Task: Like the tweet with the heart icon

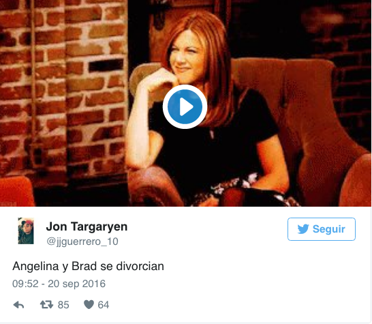Action: [x=89, y=304]
